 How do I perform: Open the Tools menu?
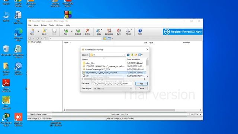[x=51, y=25]
